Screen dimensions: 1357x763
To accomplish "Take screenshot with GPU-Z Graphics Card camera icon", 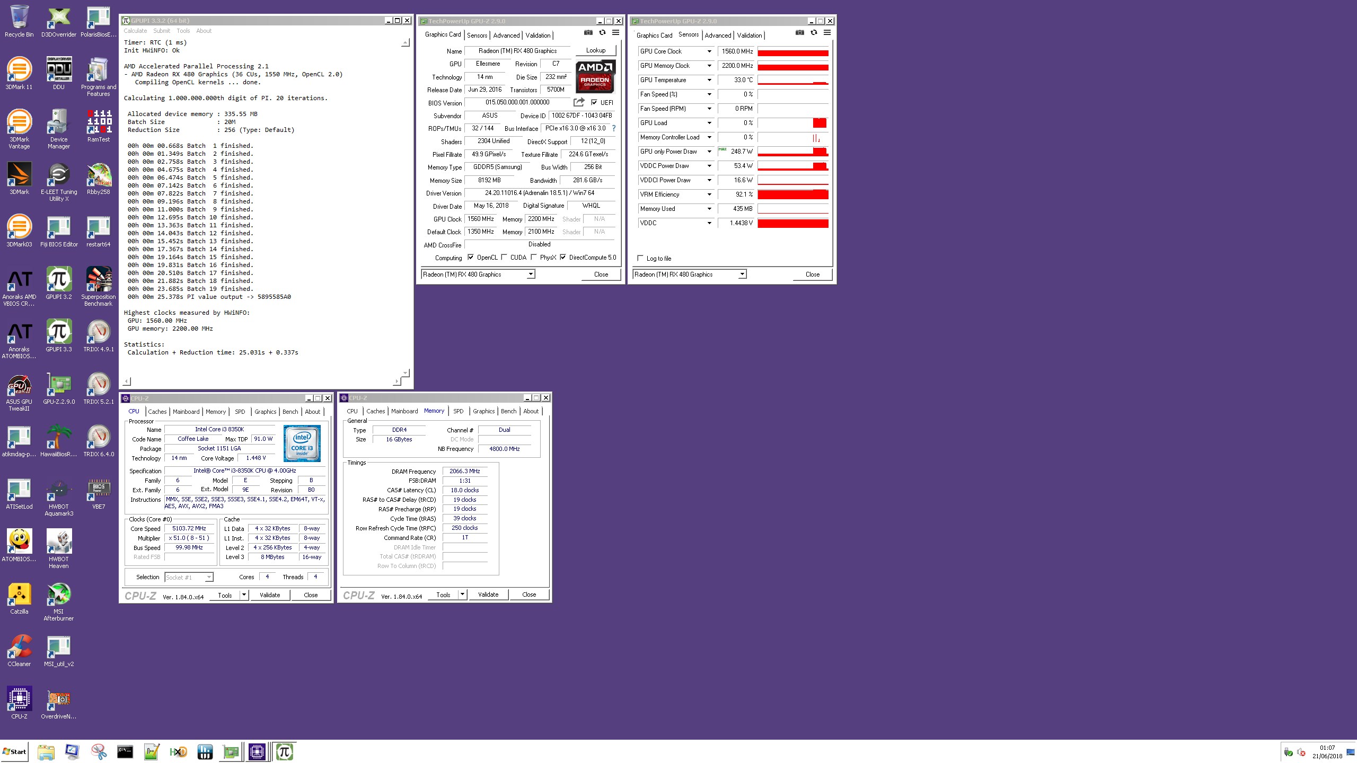I will [588, 33].
